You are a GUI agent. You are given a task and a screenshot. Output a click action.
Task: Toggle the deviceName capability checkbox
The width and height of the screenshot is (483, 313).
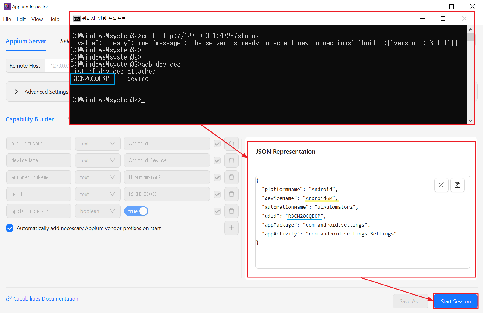217,161
